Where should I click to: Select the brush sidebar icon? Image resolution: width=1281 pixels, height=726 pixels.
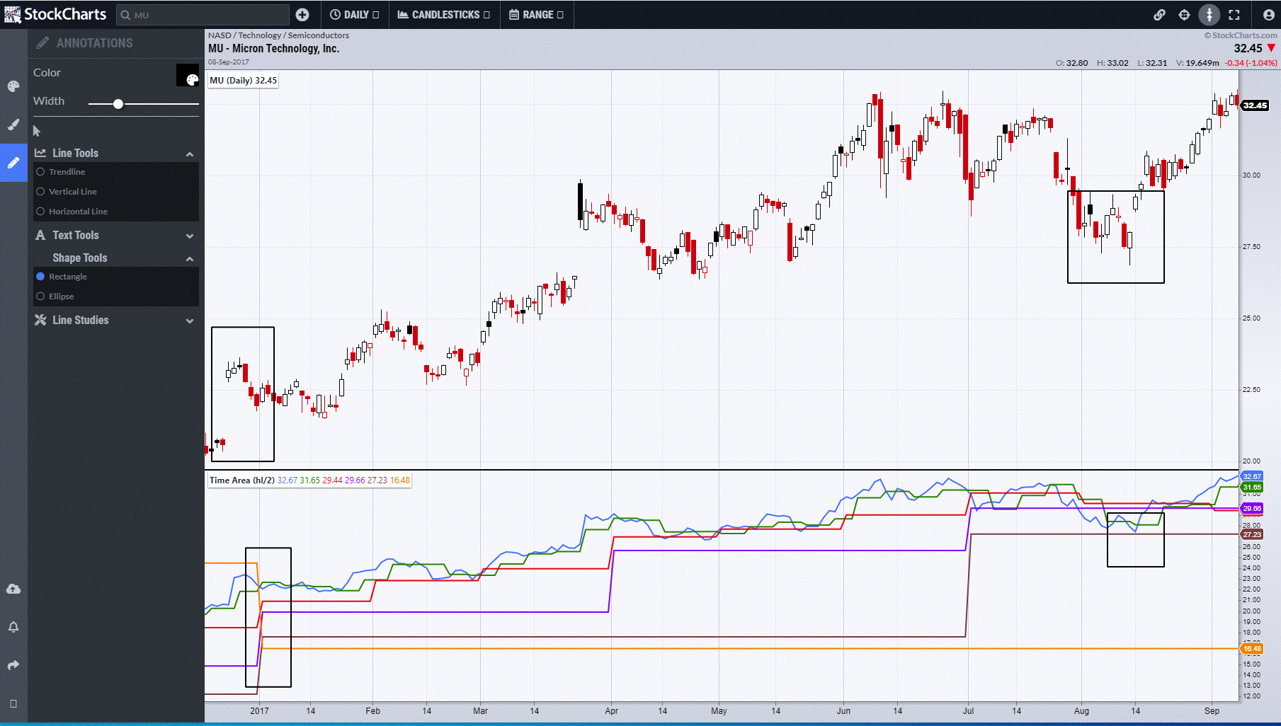pyautogui.click(x=13, y=125)
